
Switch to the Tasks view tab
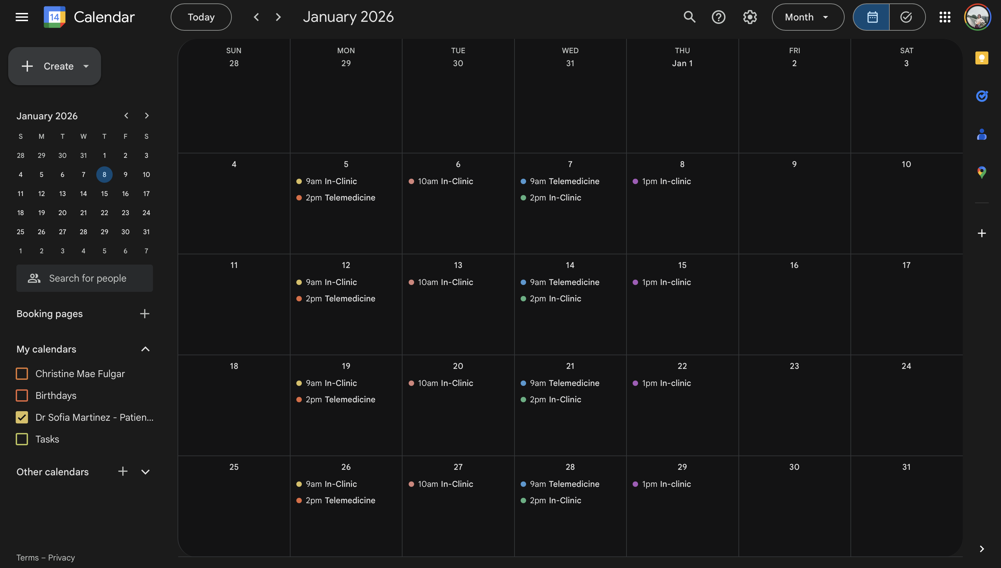(906, 17)
